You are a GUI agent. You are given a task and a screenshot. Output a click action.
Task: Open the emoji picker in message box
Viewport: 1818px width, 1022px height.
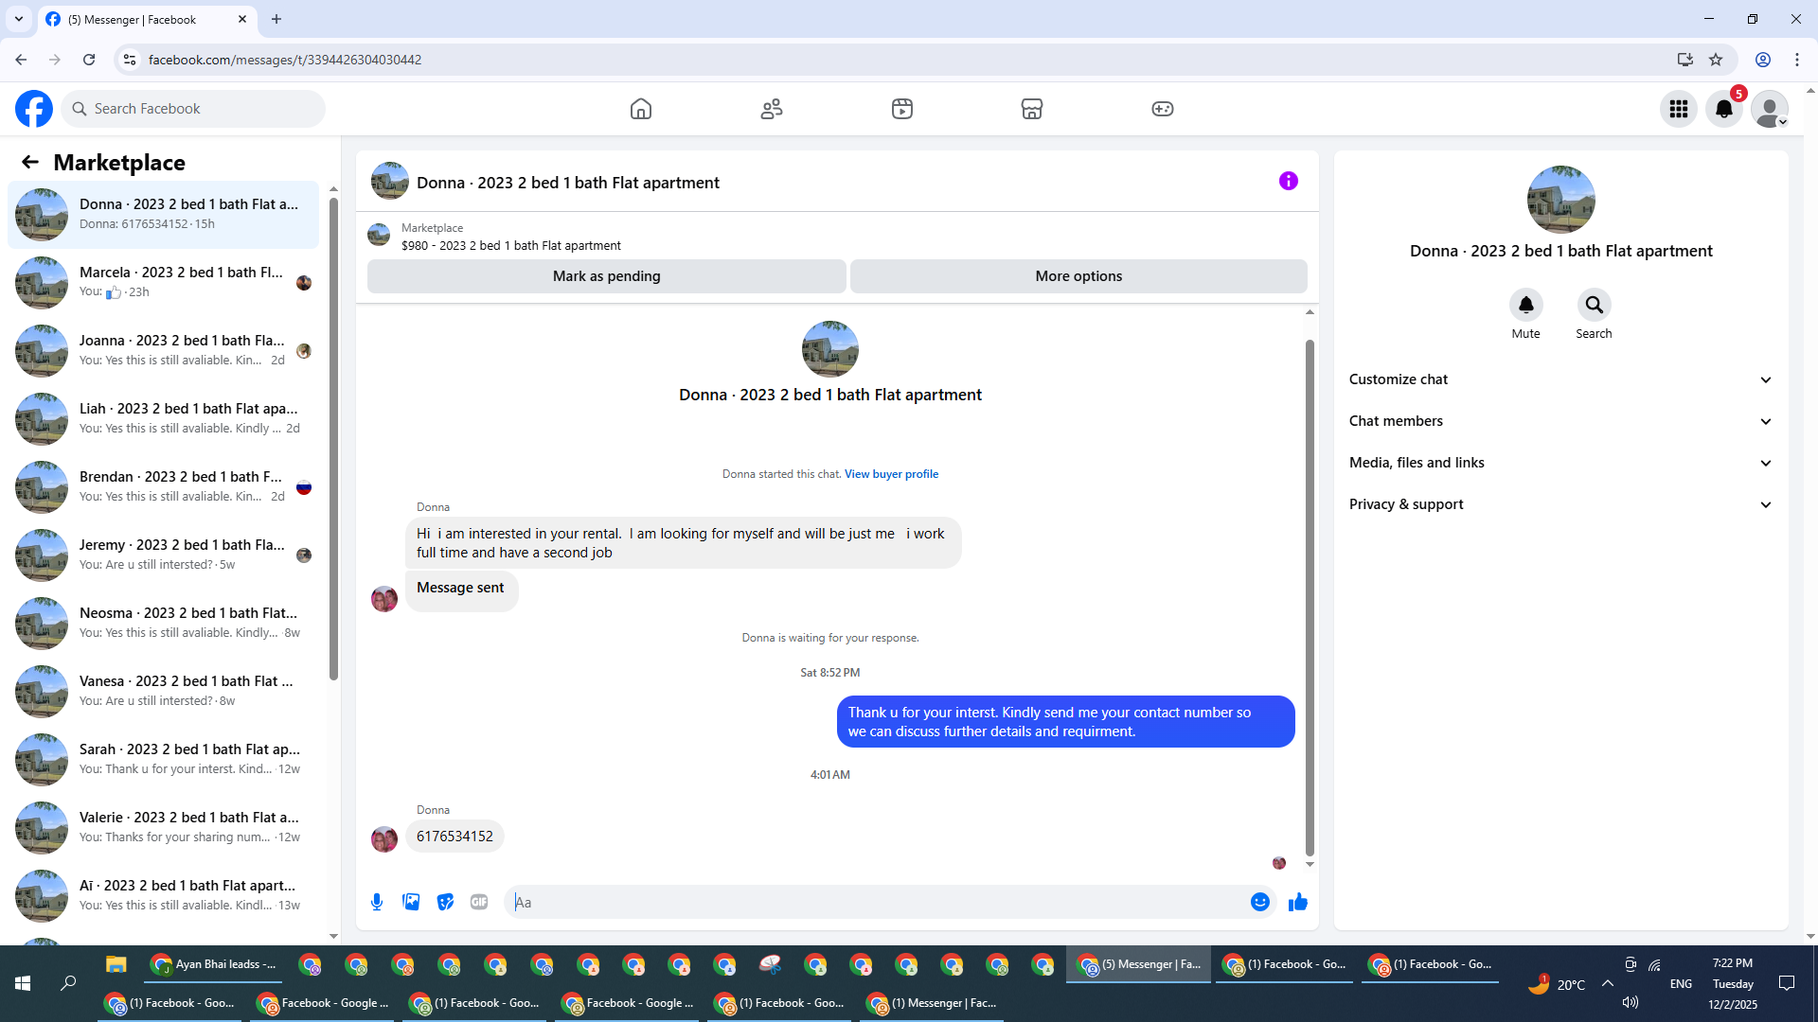pyautogui.click(x=1259, y=902)
